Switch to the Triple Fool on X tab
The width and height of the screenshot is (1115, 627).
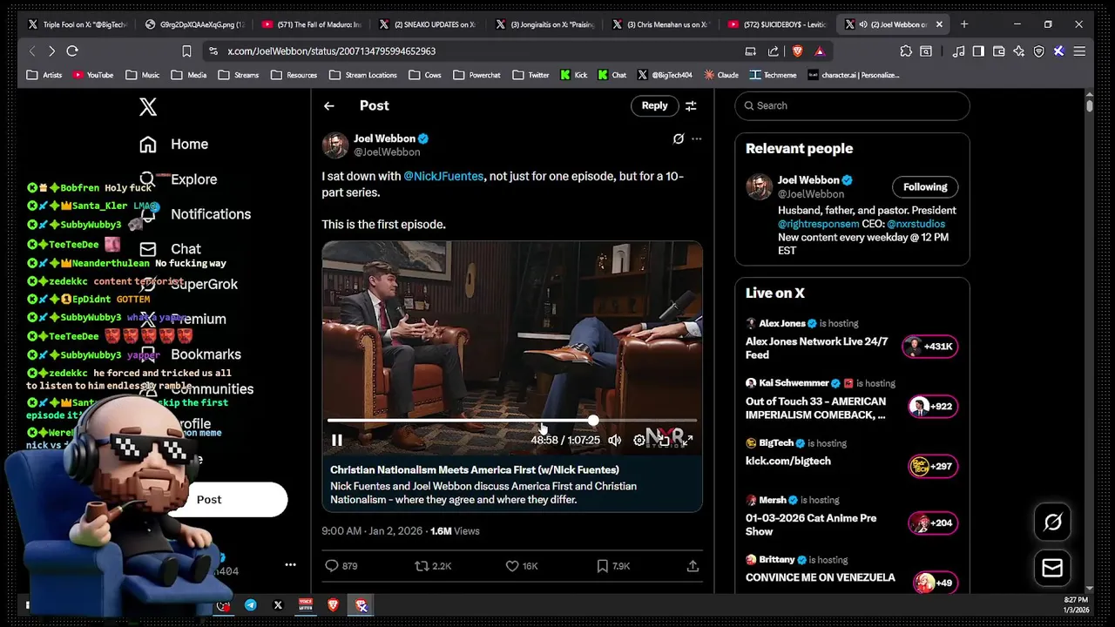[x=77, y=24]
